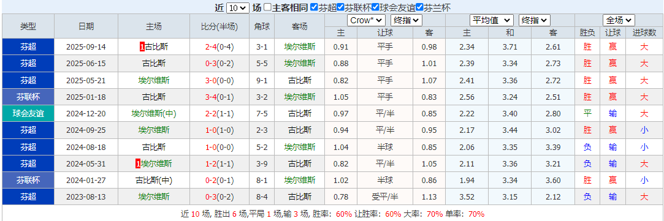Click the 2-4(0-4) score on 2025-09-14
The image size is (664, 221).
pos(219,47)
